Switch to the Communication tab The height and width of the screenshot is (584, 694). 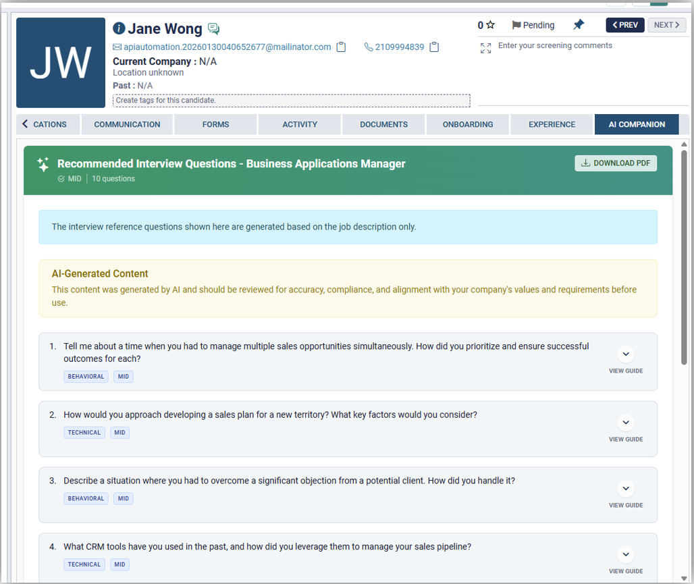pos(127,124)
